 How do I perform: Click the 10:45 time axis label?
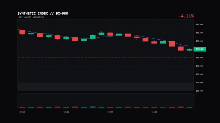[x=110, y=112]
